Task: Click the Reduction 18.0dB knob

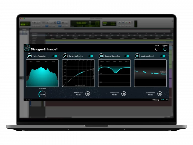Action: (42, 94)
